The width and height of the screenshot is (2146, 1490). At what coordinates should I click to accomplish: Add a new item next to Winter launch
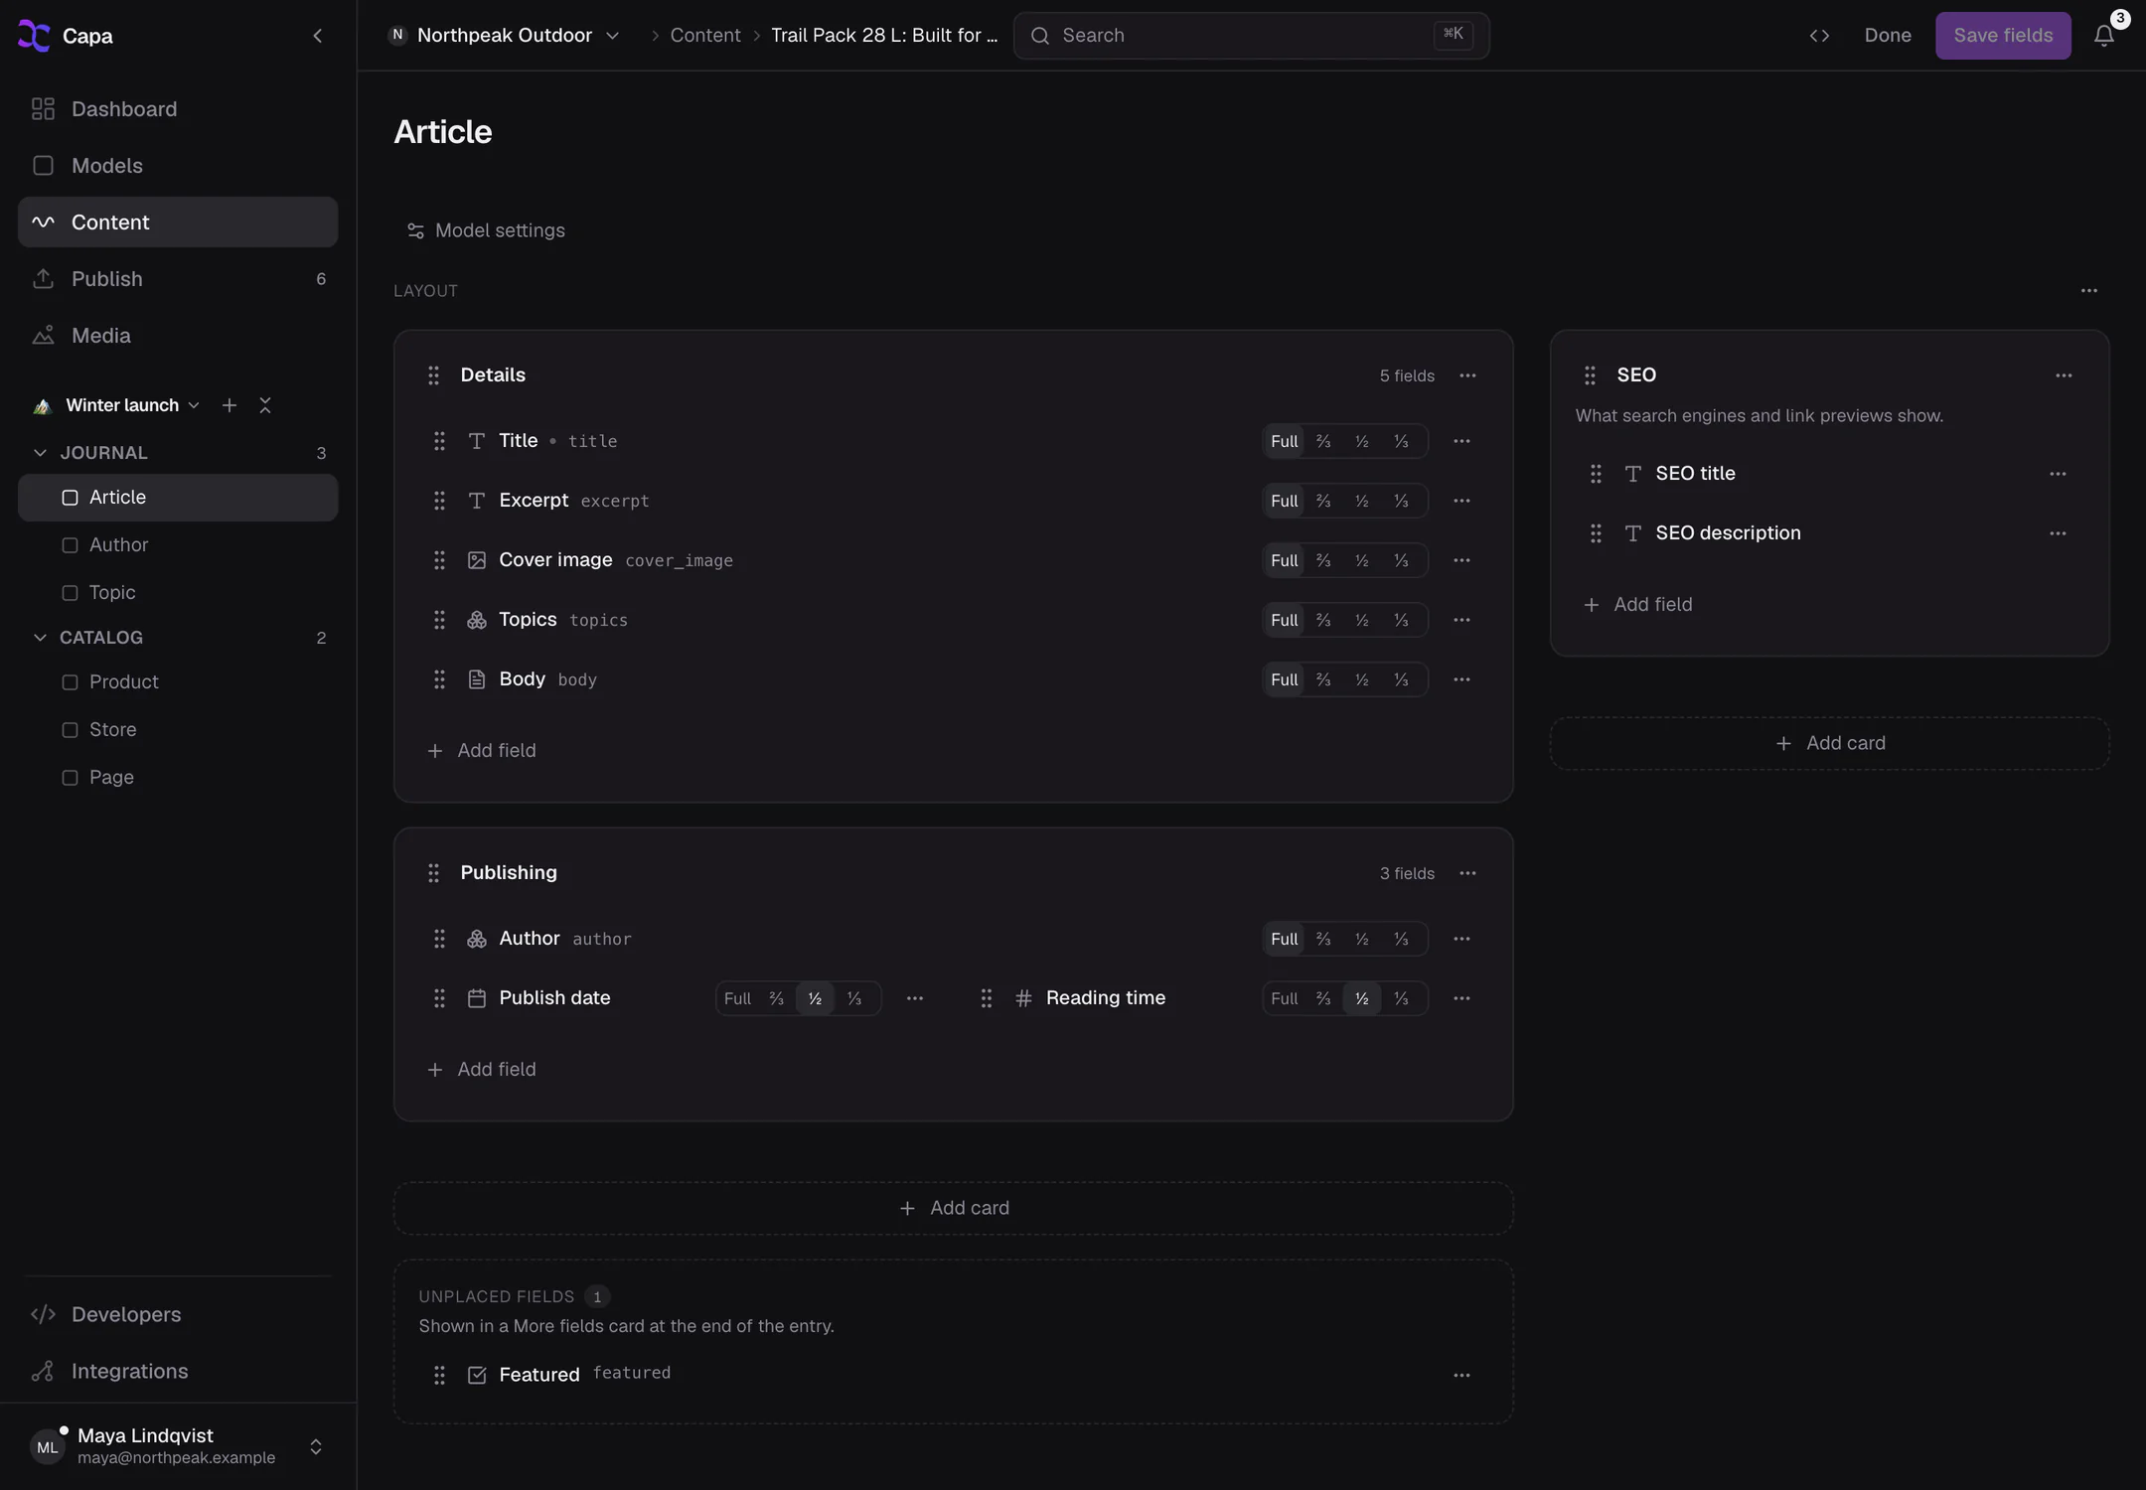click(x=230, y=405)
